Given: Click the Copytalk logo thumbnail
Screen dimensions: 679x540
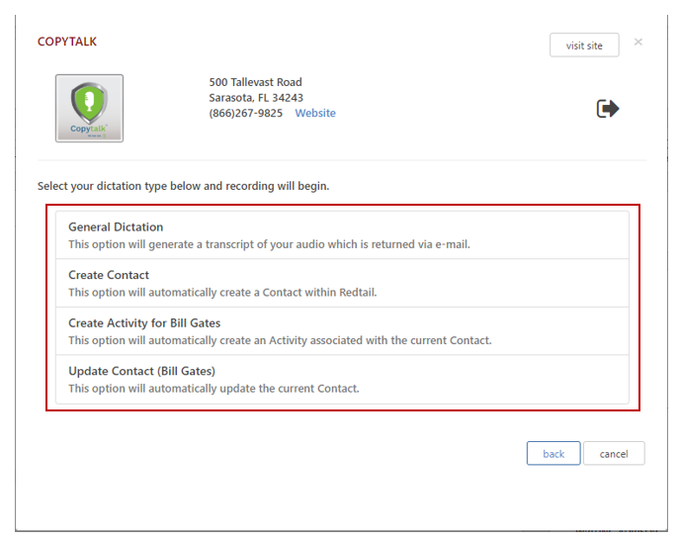Looking at the screenshot, I should pos(89,109).
